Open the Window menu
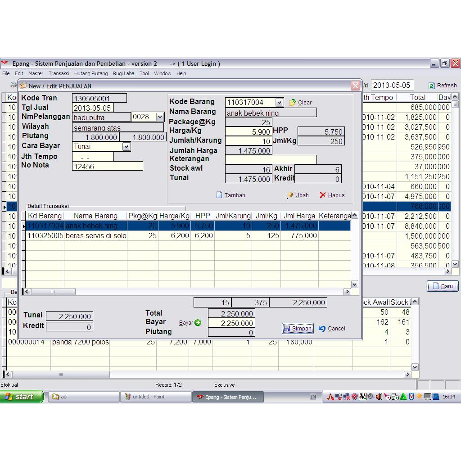Viewport: 461px width, 461px height. [x=162, y=73]
